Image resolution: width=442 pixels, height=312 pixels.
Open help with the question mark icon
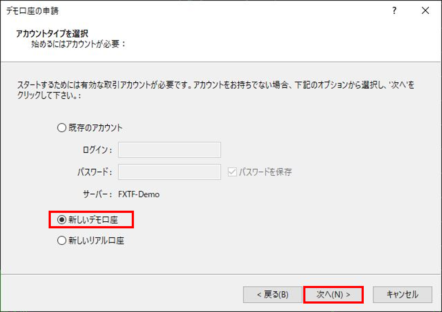[394, 11]
